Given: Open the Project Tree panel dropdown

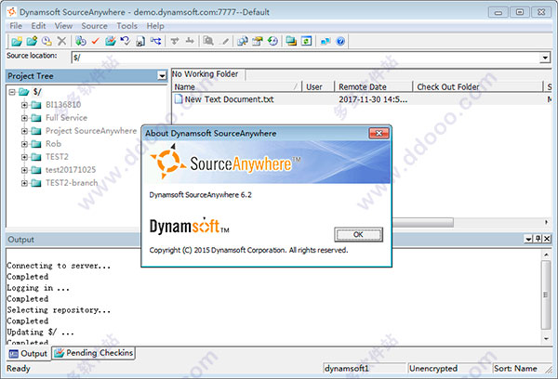Looking at the screenshot, I should (x=162, y=76).
